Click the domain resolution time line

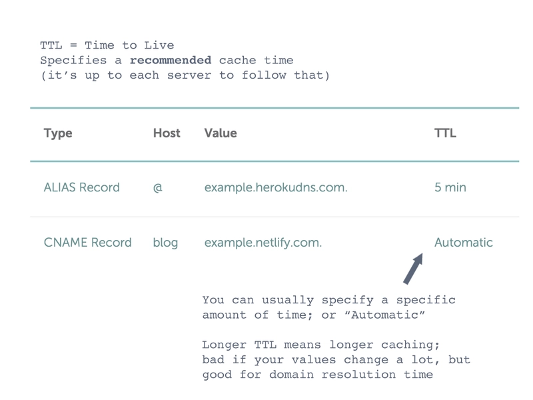pyautogui.click(x=318, y=375)
